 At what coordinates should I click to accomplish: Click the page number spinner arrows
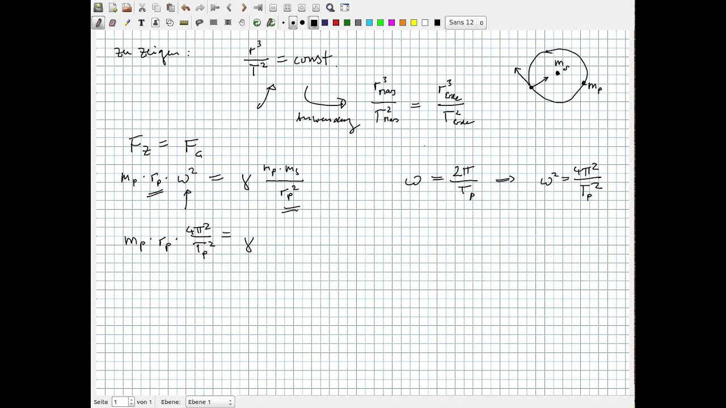(132, 402)
